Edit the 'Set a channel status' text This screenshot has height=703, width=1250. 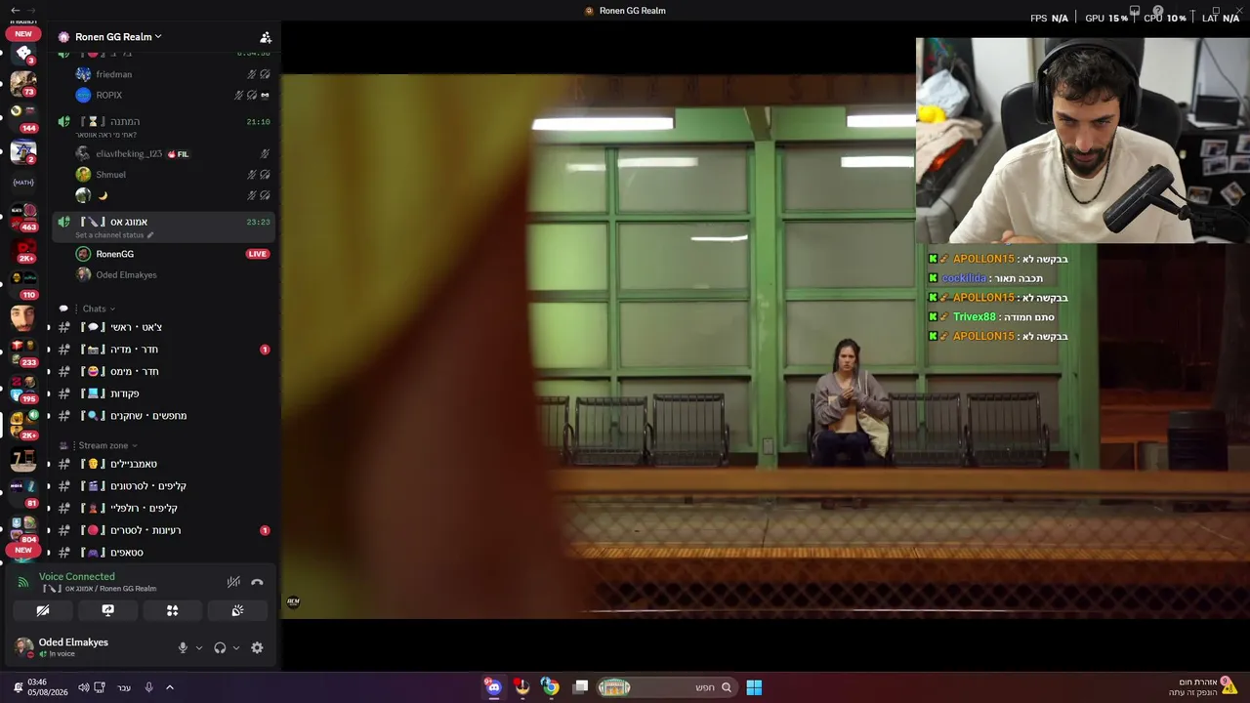114,235
